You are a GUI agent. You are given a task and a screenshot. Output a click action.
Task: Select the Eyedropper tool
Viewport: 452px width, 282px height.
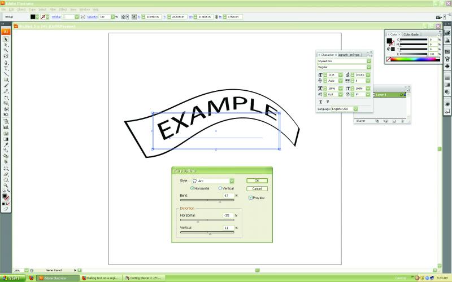click(x=6, y=145)
